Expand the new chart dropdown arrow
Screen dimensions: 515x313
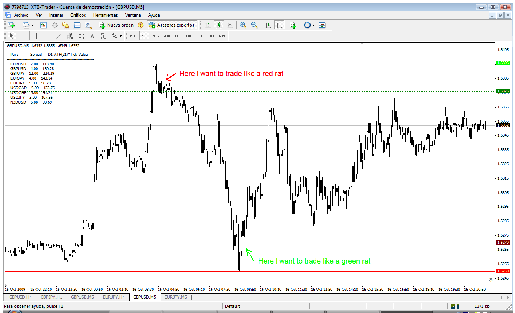(x=18, y=25)
